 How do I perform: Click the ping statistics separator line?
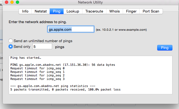[x=53, y=86]
